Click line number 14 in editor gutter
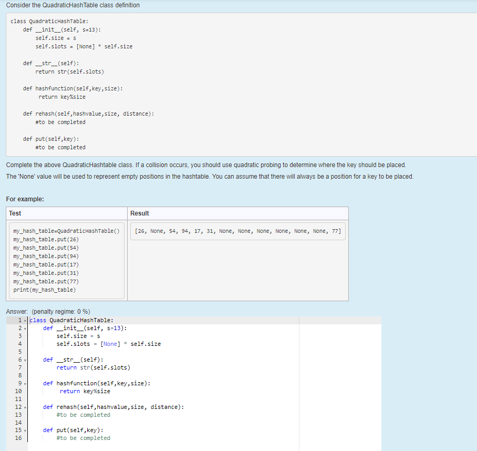477x451 pixels. tap(18, 423)
